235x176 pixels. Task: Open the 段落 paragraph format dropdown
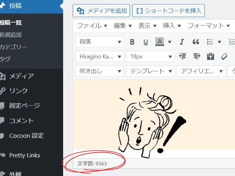(x=100, y=42)
